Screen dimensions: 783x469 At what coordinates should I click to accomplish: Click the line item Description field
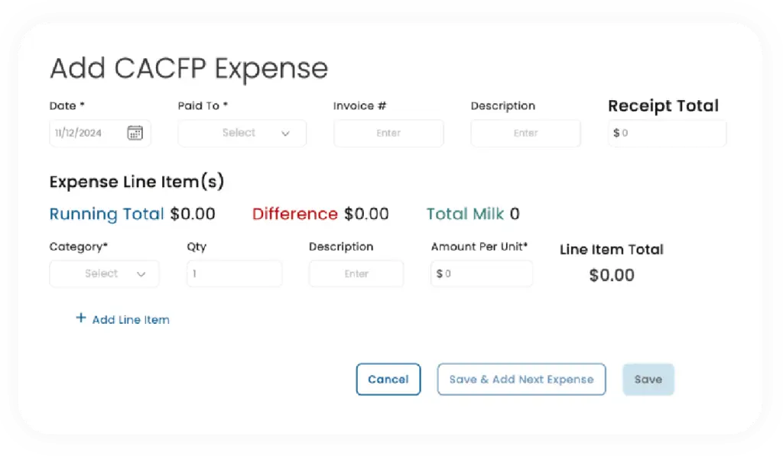356,273
